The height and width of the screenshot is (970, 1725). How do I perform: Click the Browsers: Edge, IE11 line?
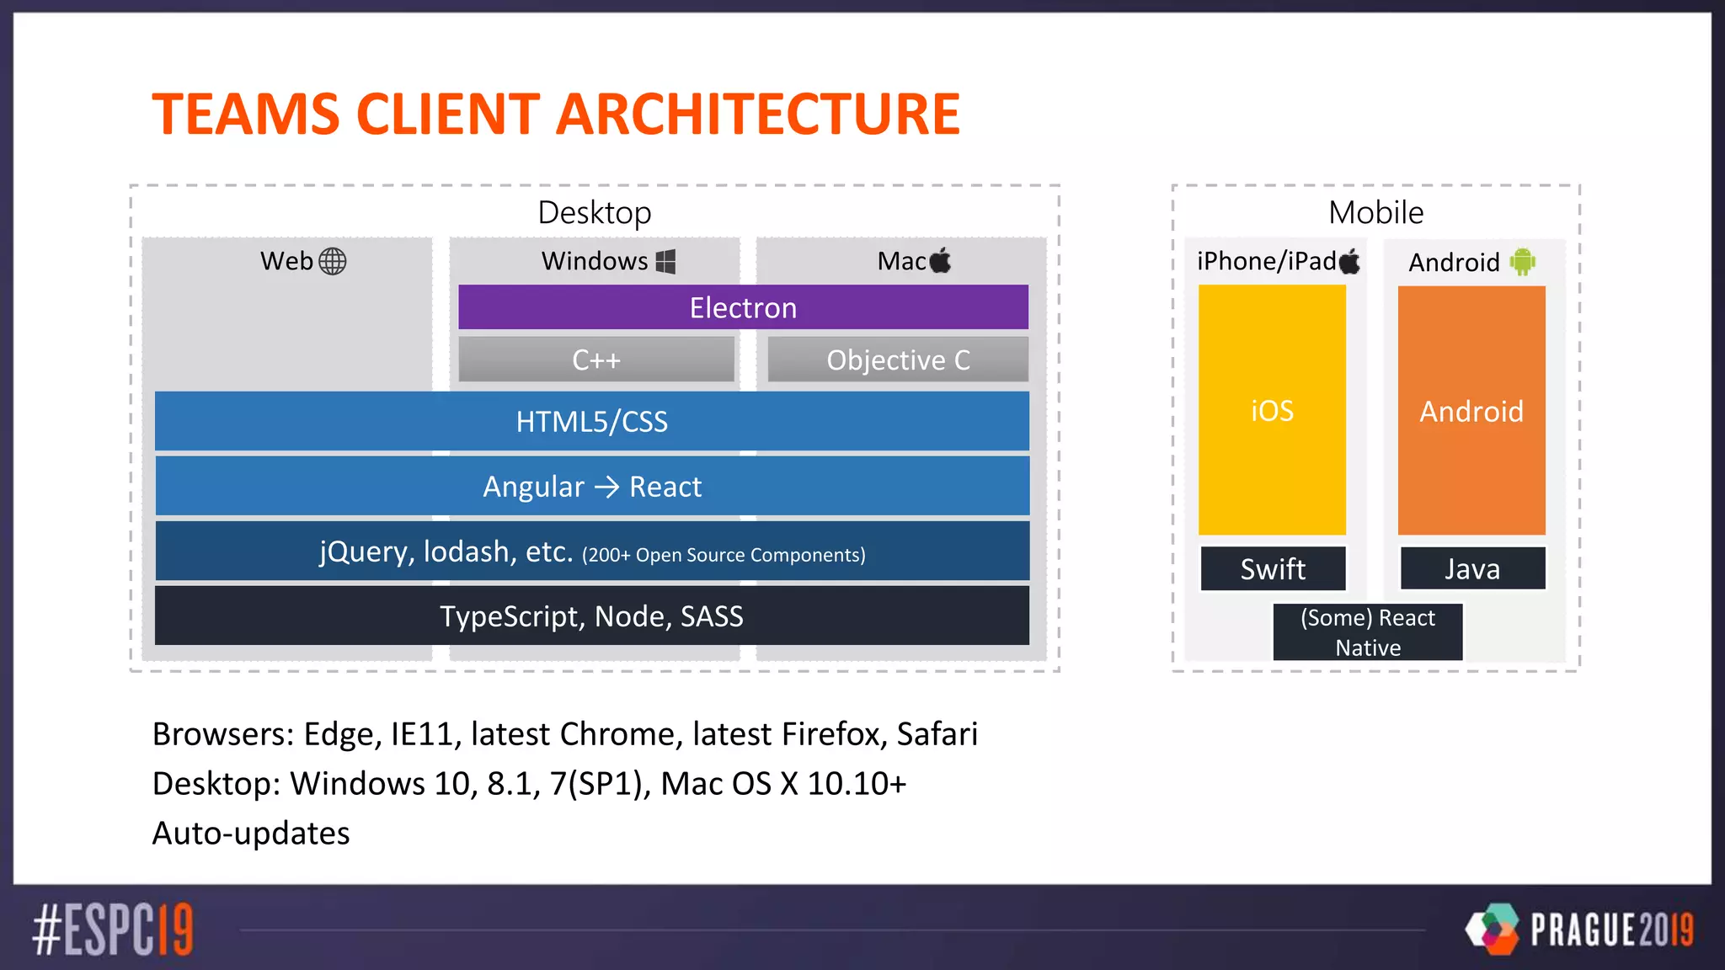click(565, 734)
